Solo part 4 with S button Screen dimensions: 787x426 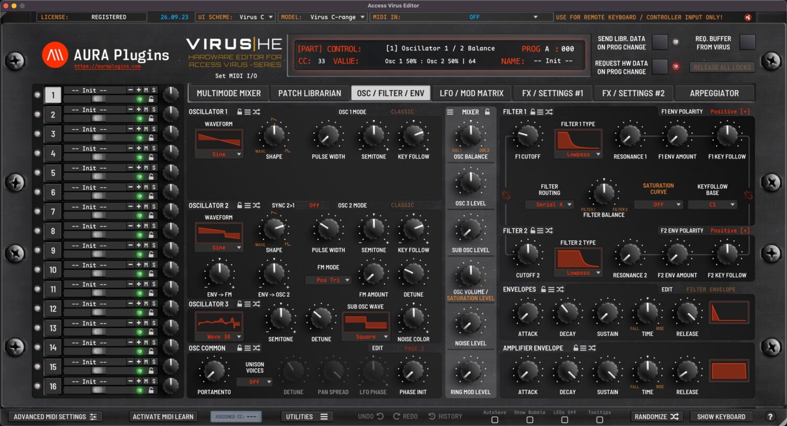click(154, 148)
